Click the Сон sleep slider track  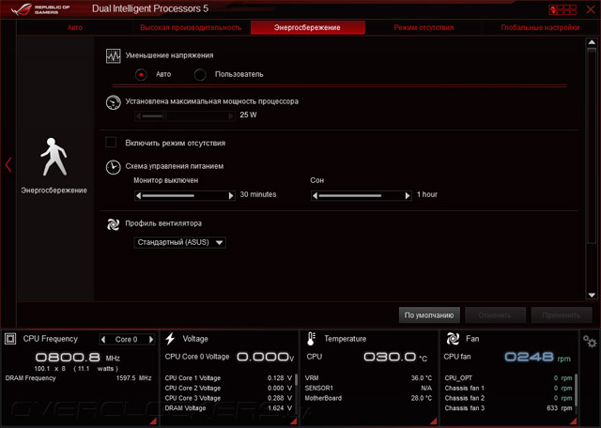[361, 196]
